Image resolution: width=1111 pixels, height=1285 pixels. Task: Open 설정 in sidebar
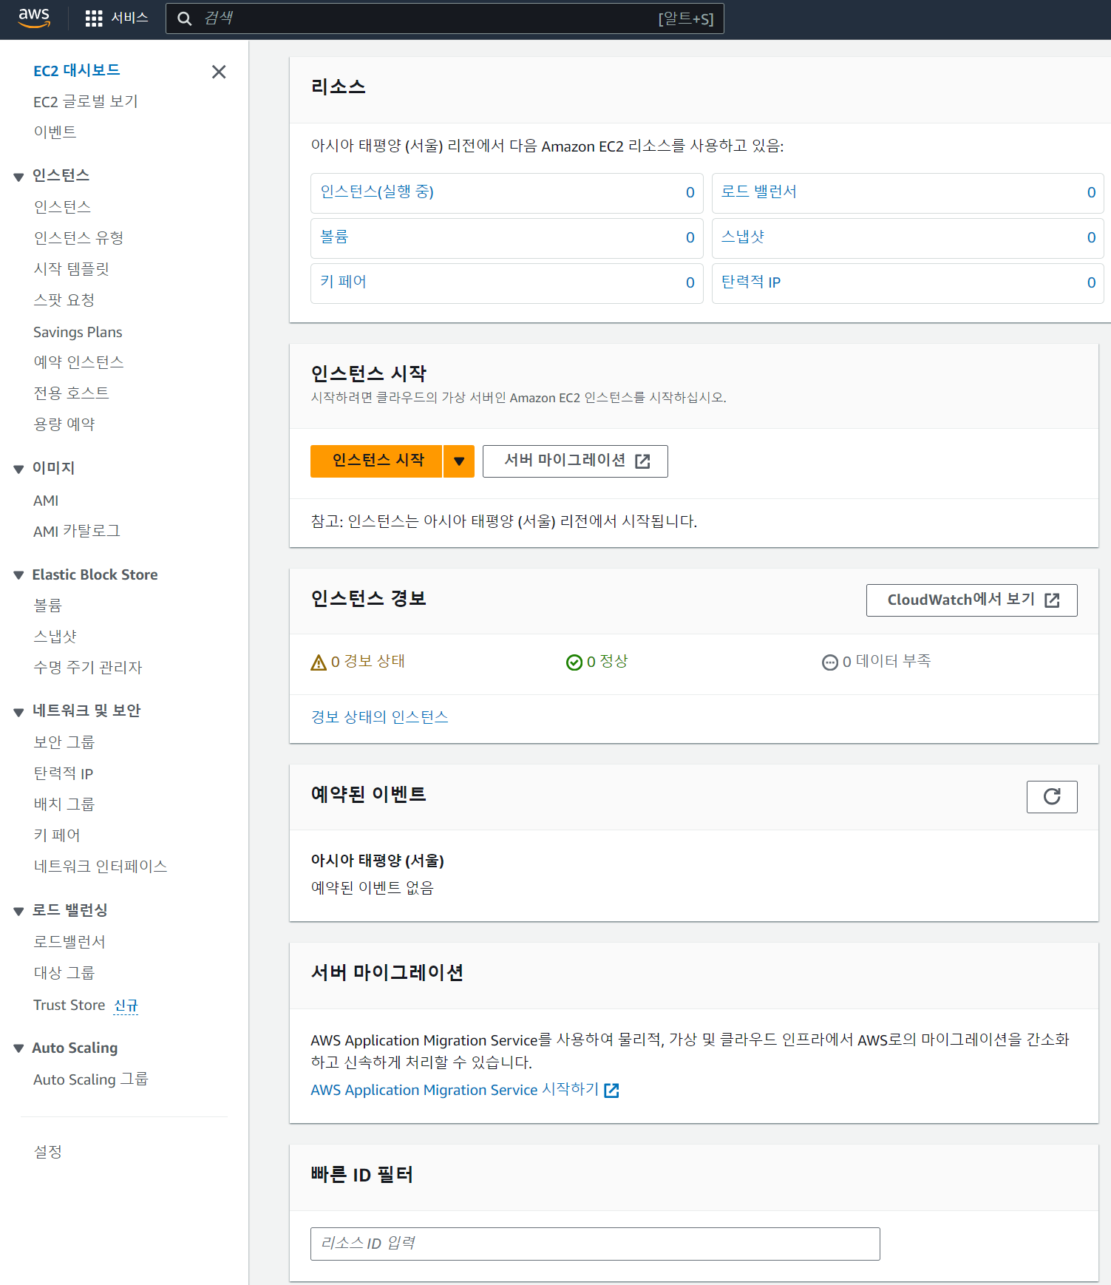click(x=48, y=1151)
